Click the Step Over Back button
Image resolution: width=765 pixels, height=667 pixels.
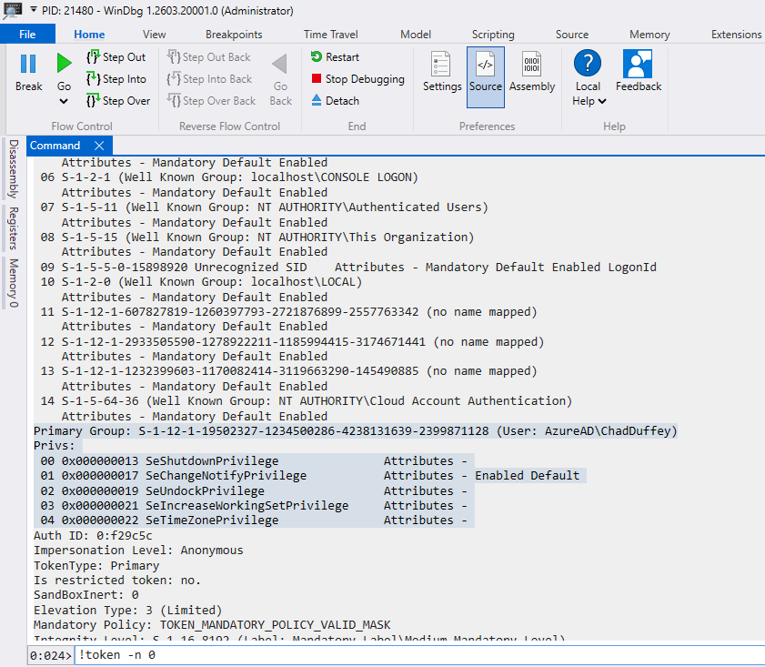click(211, 101)
